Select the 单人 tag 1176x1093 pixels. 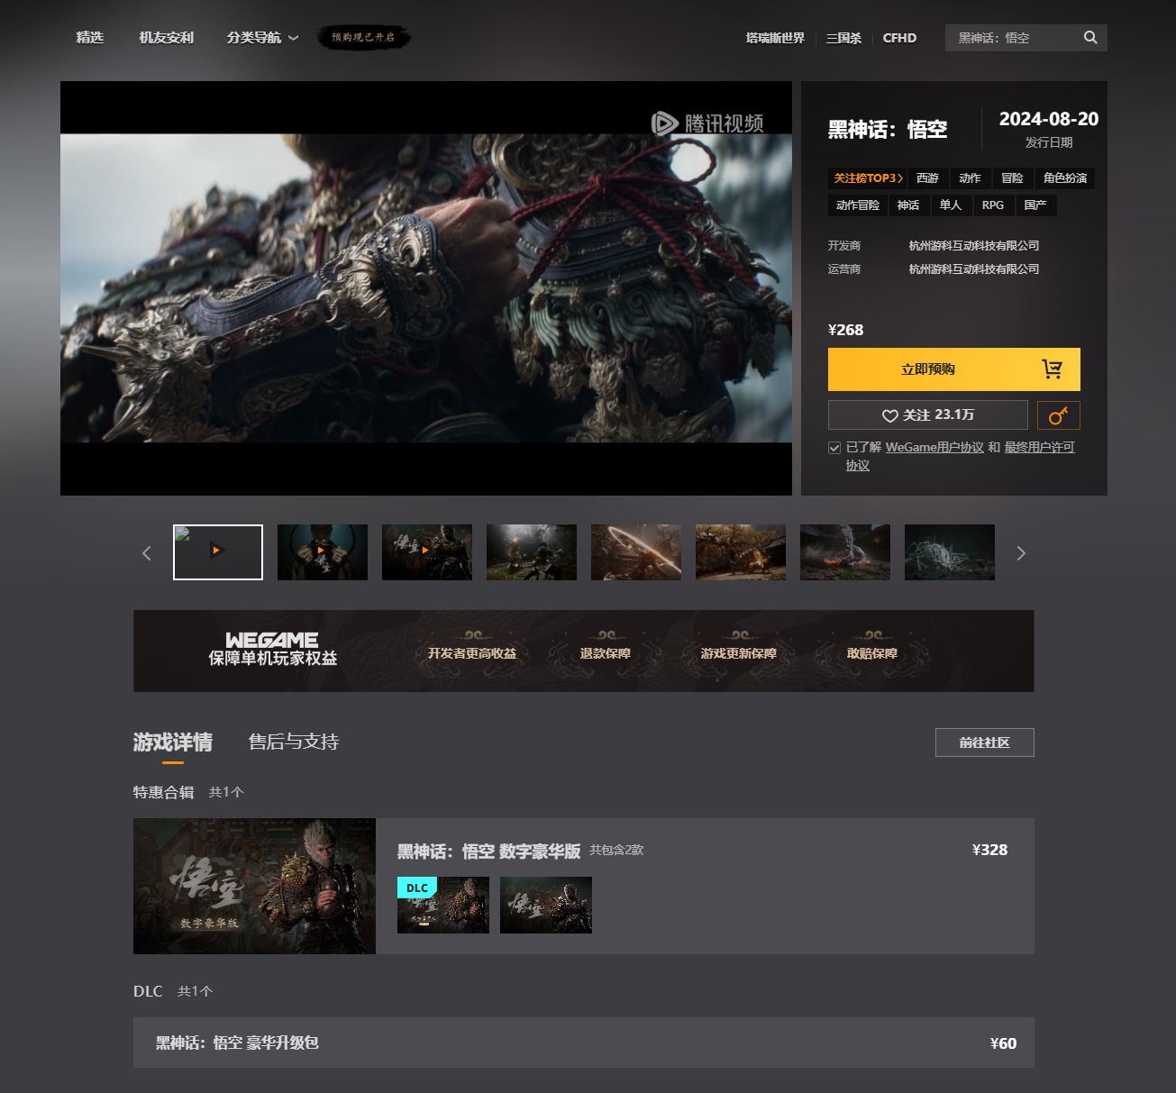pyautogui.click(x=951, y=205)
